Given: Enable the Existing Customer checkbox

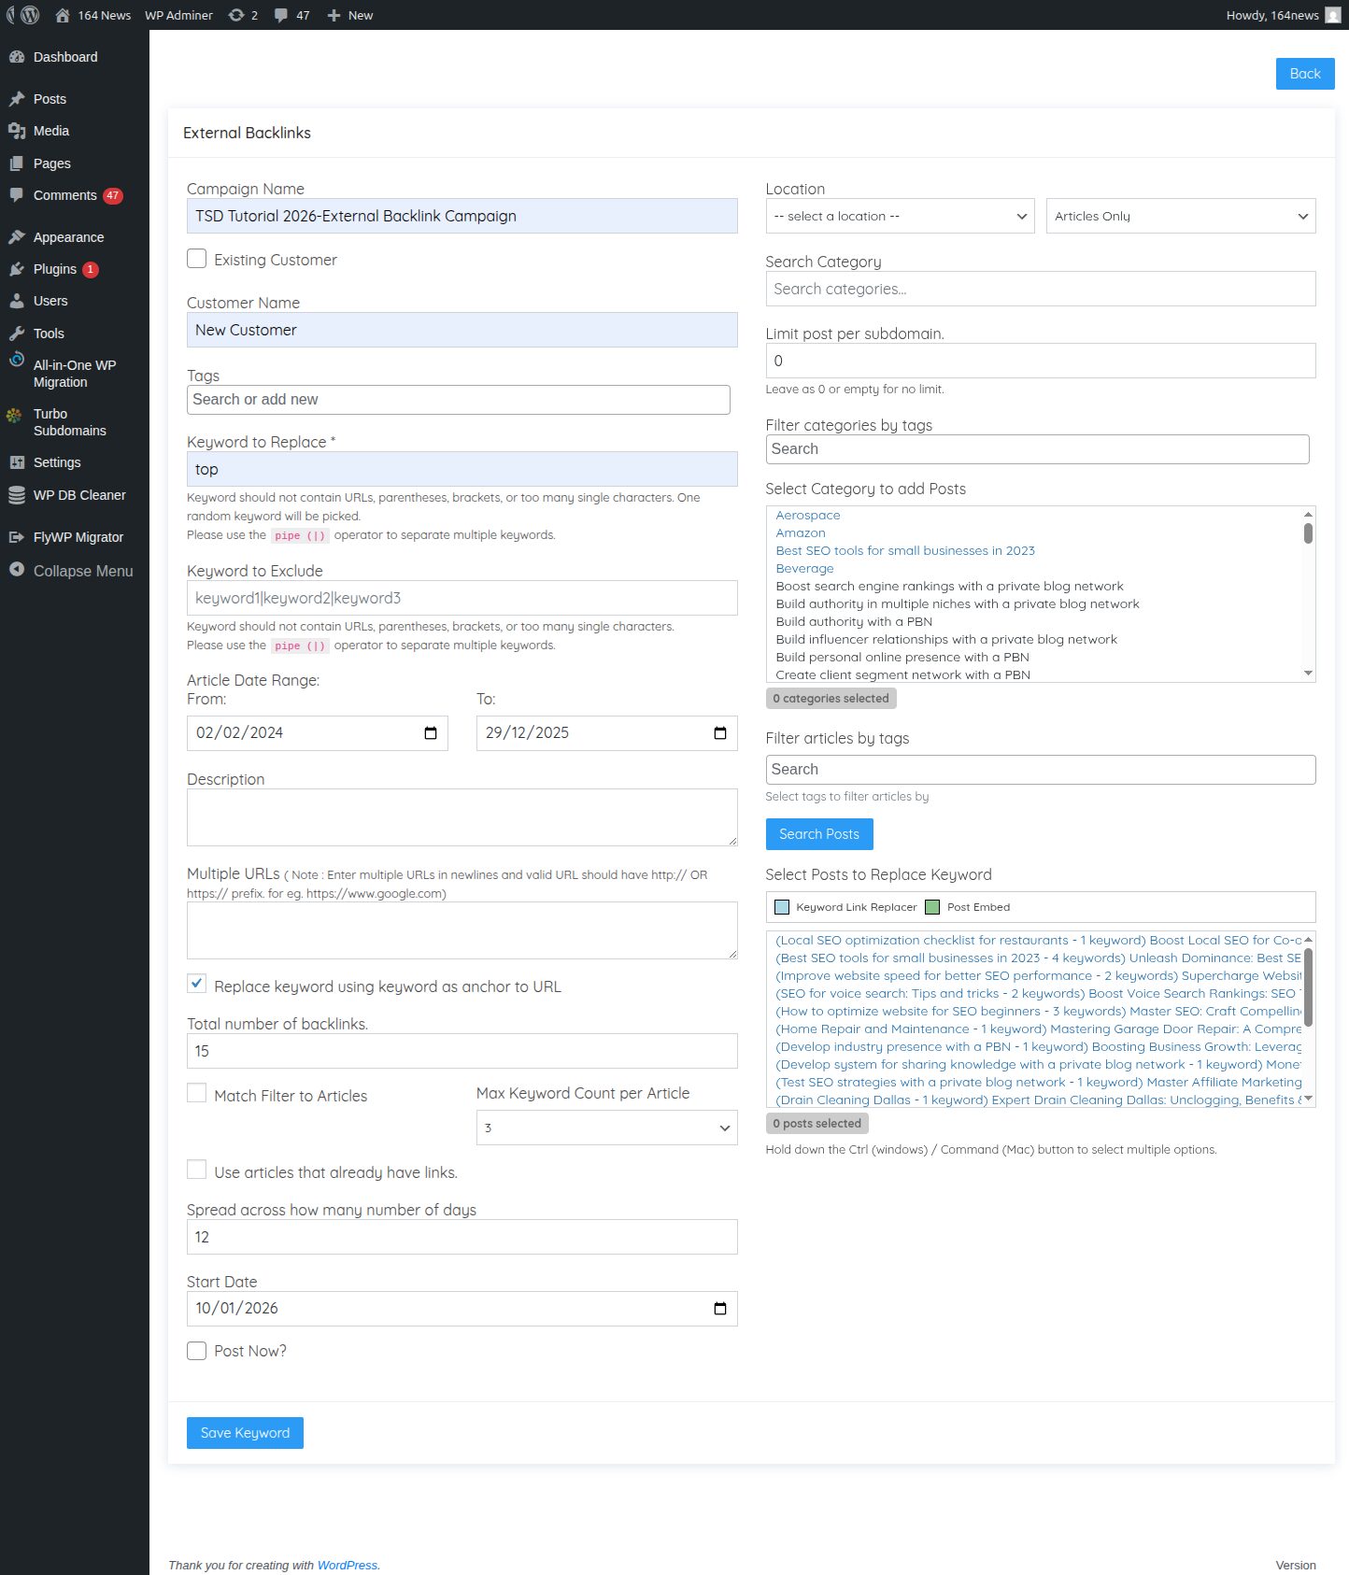Looking at the screenshot, I should tap(196, 259).
